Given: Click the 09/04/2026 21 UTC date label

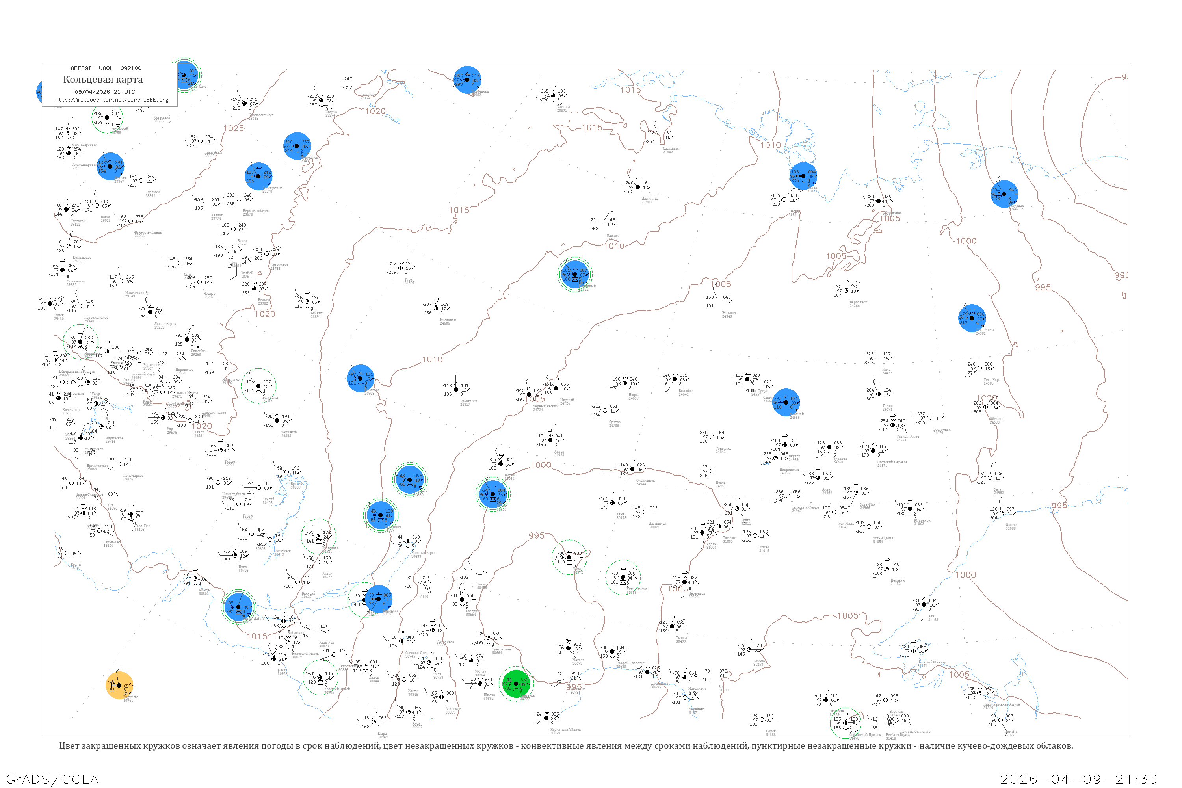Looking at the screenshot, I should [x=104, y=92].
